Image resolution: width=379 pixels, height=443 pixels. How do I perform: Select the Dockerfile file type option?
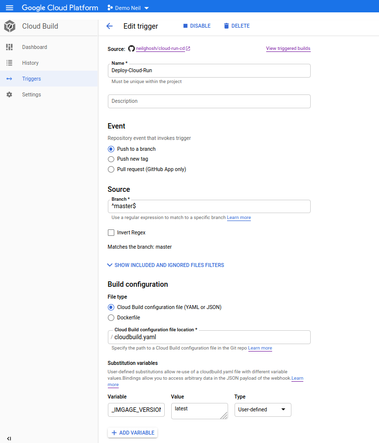111,317
